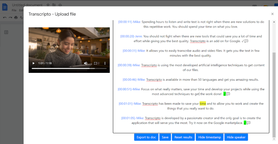Click the transcript scrollbar up arrow

point(274,22)
